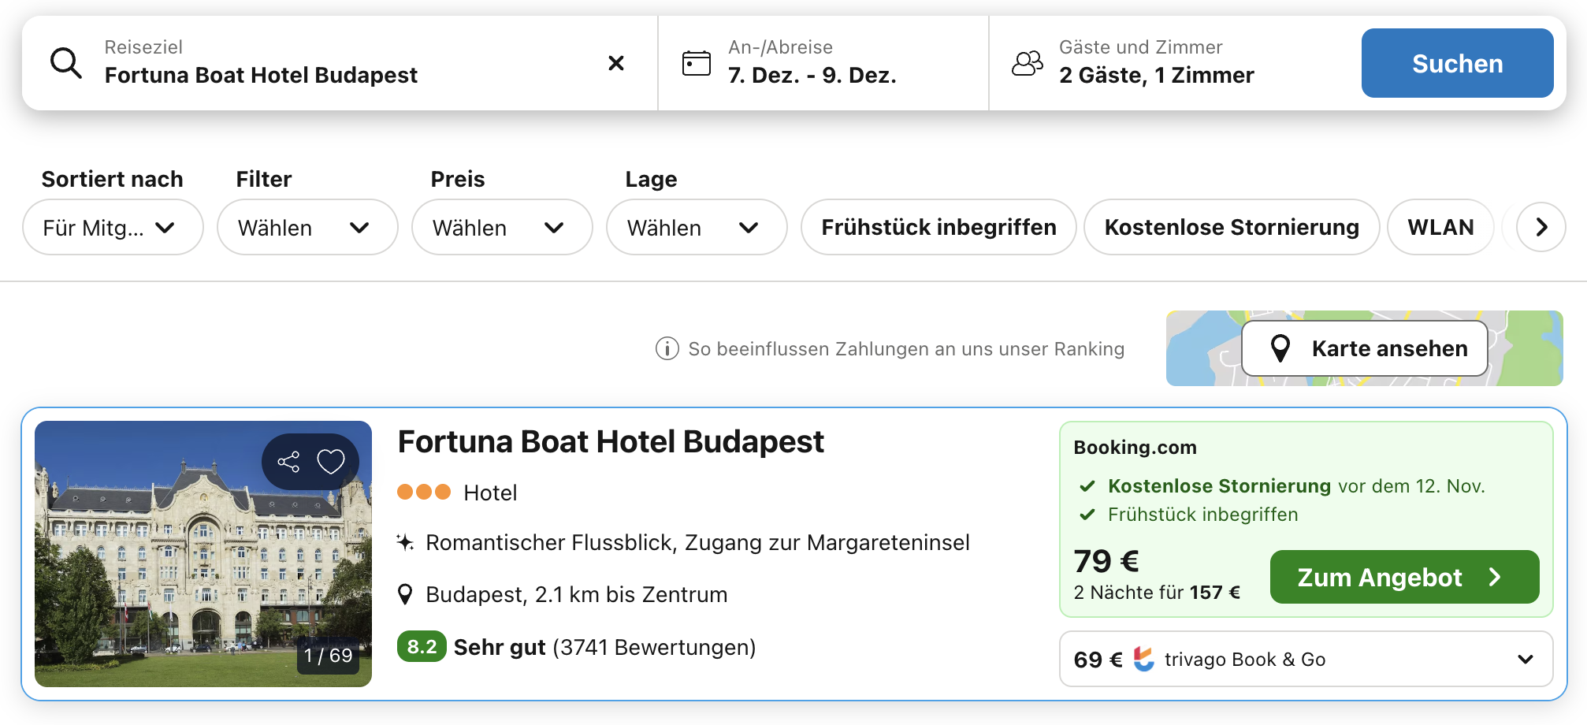
Task: Expand the Preis dropdown
Action: [x=501, y=228]
